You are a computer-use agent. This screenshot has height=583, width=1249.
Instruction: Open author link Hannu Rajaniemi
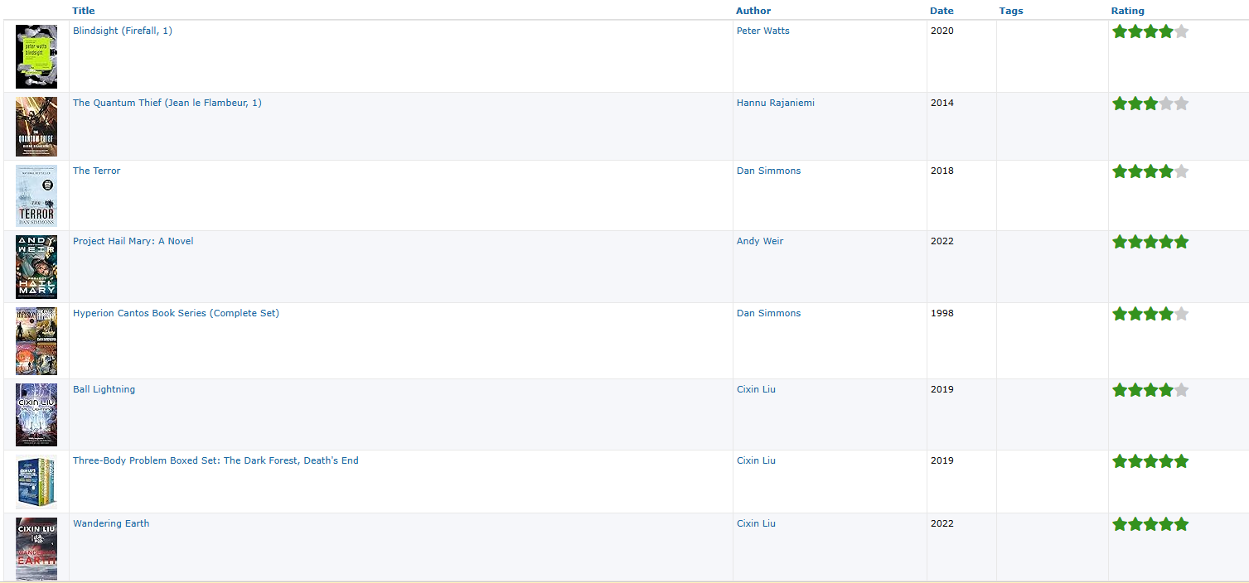click(x=776, y=103)
